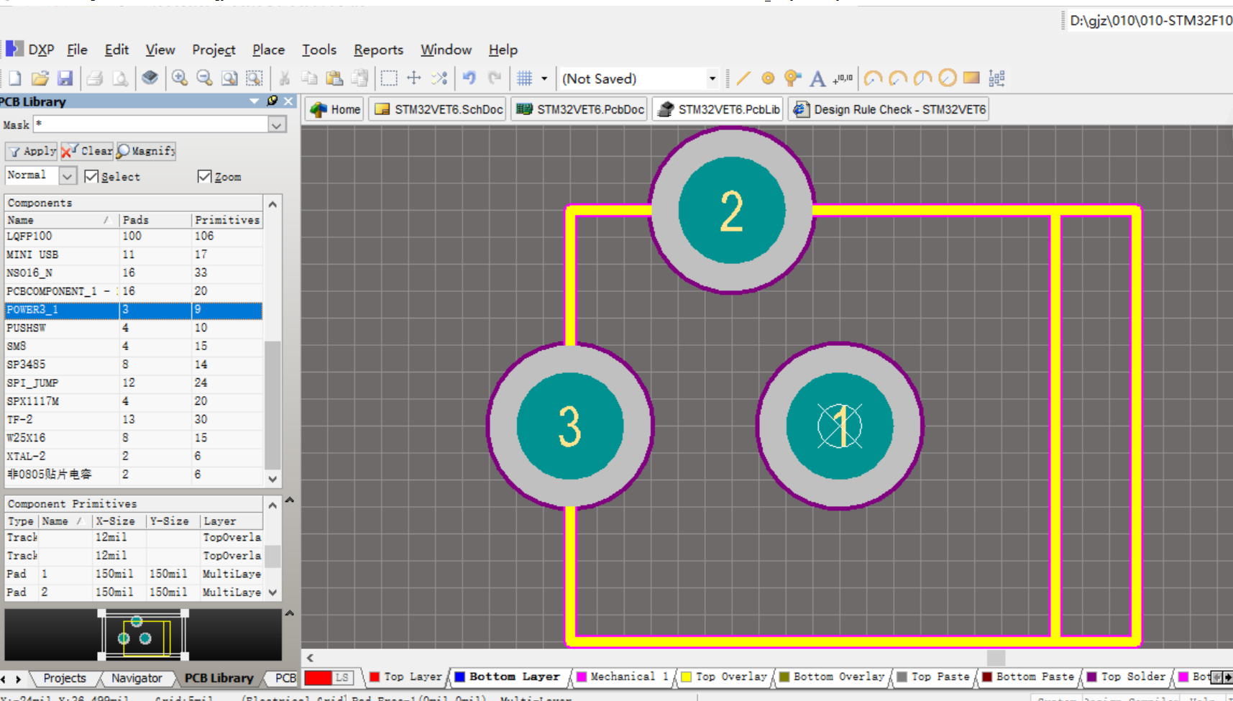The image size is (1233, 701).
Task: Open the grid options dropdown arrow
Action: pos(544,78)
